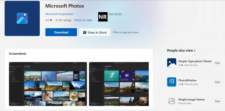
Task: Expand the People also view section
Action: click(181, 50)
